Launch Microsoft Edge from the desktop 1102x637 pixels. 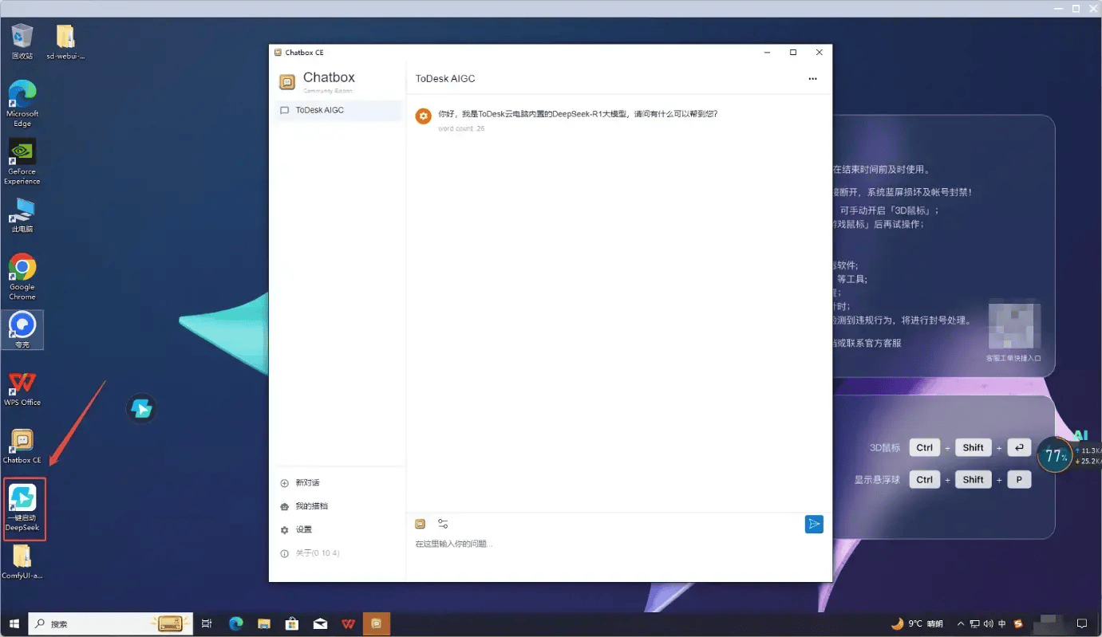coord(22,104)
